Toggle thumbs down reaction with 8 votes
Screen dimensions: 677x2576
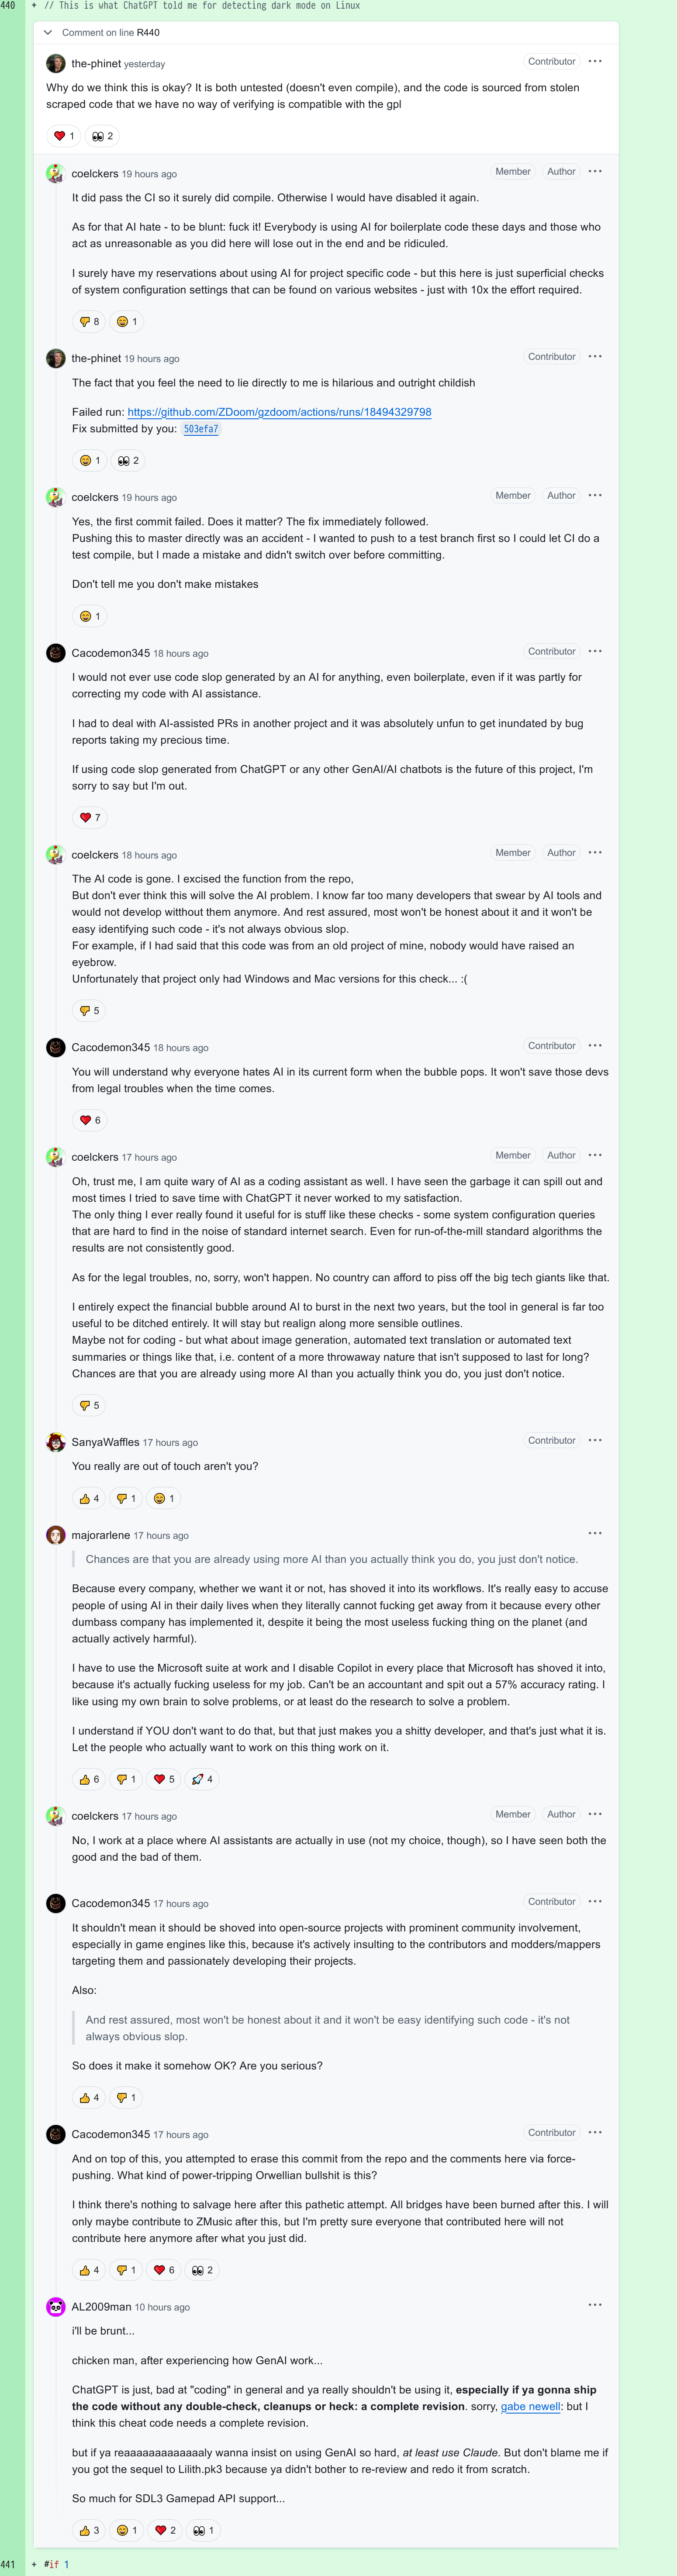[x=89, y=322]
